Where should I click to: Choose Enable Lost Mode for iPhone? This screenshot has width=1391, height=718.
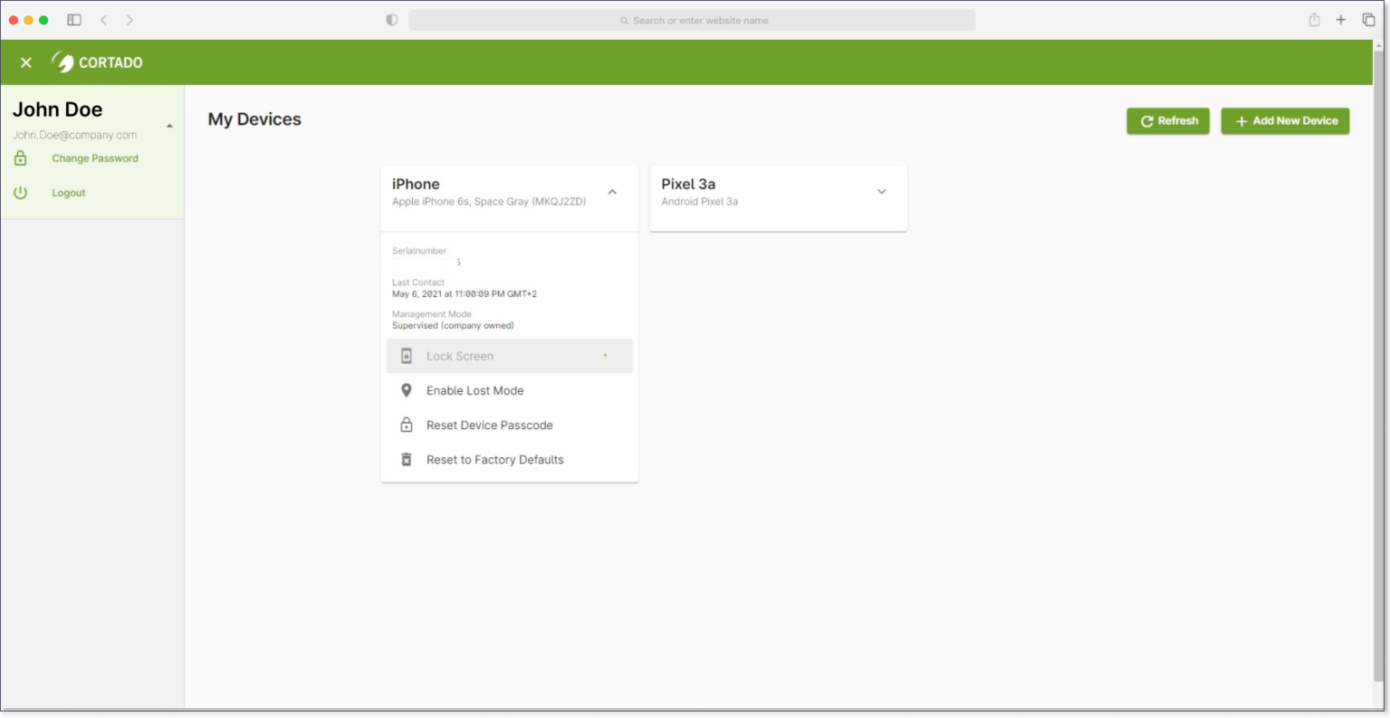tap(510, 391)
